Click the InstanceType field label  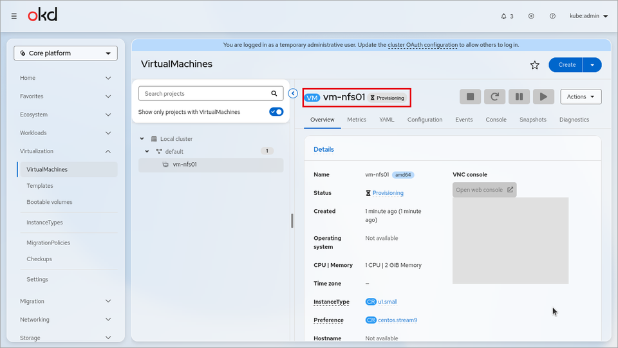coord(332,302)
